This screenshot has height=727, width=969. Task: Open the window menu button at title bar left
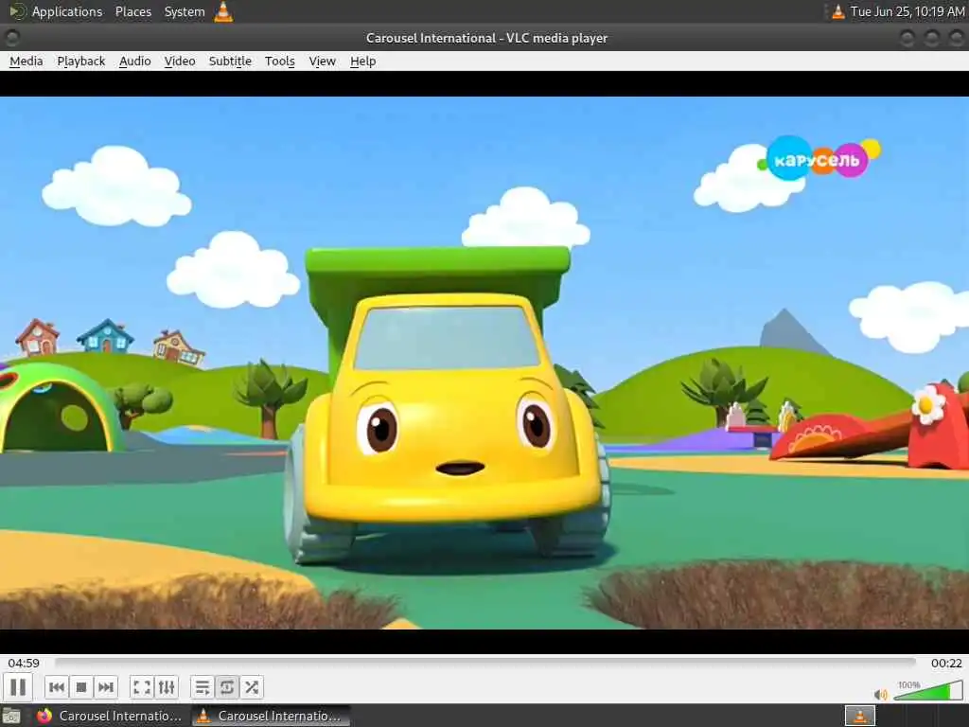(11, 38)
